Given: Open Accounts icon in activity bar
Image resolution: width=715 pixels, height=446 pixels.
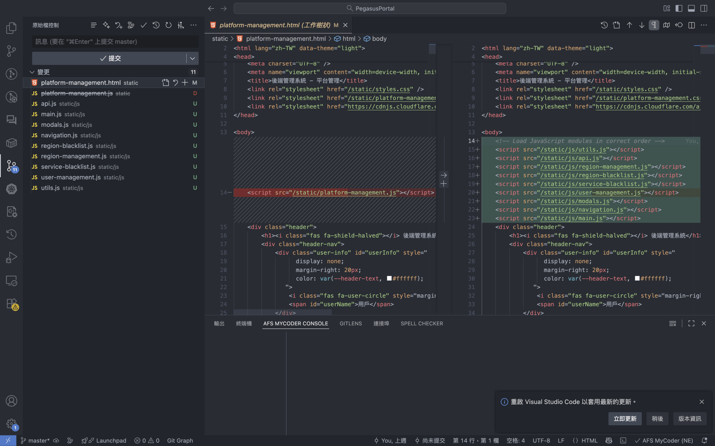Looking at the screenshot, I should (11, 401).
